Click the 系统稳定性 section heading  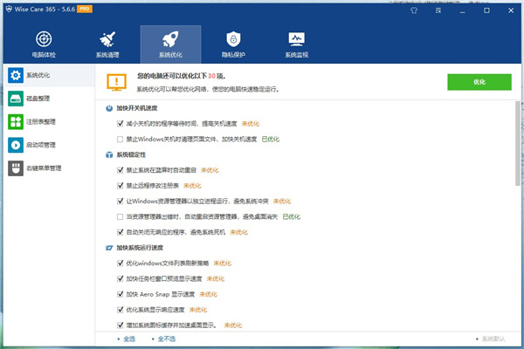pos(131,154)
